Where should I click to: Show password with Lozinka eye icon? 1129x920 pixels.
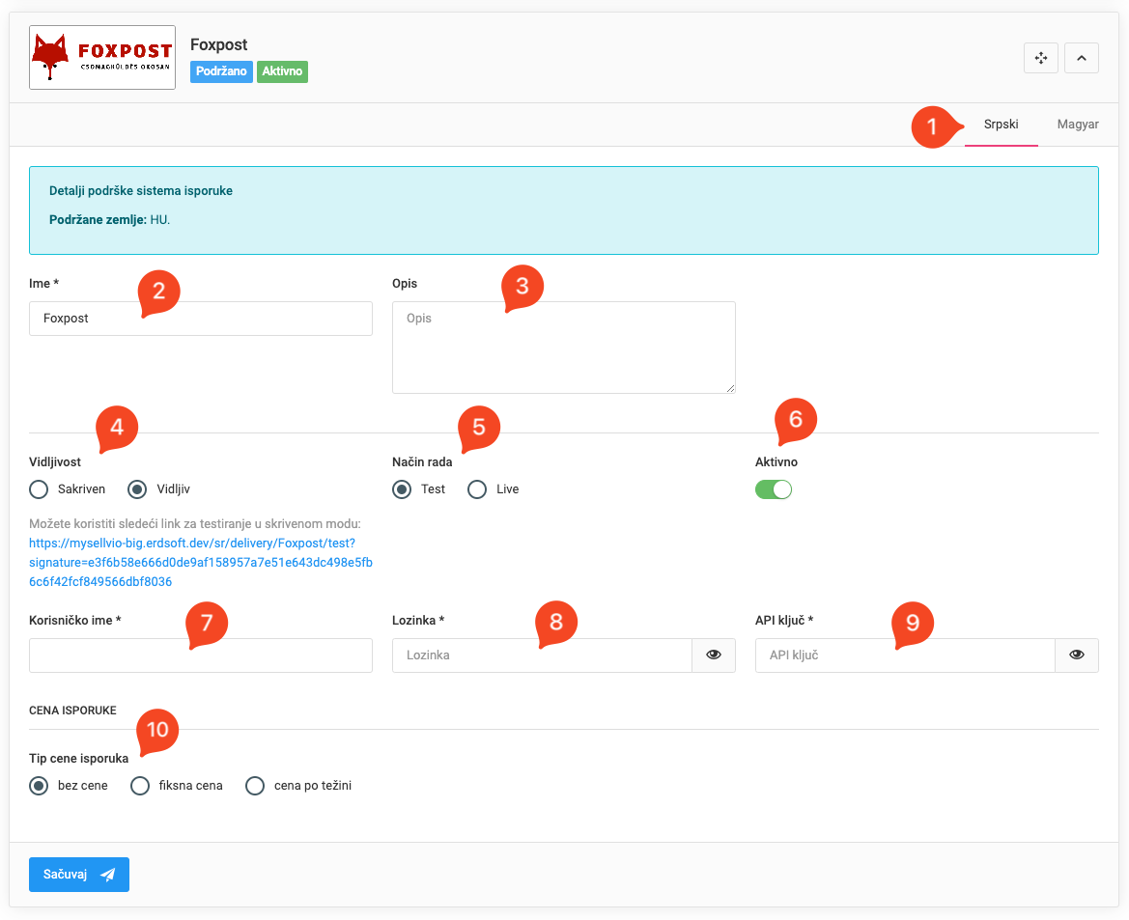click(714, 655)
